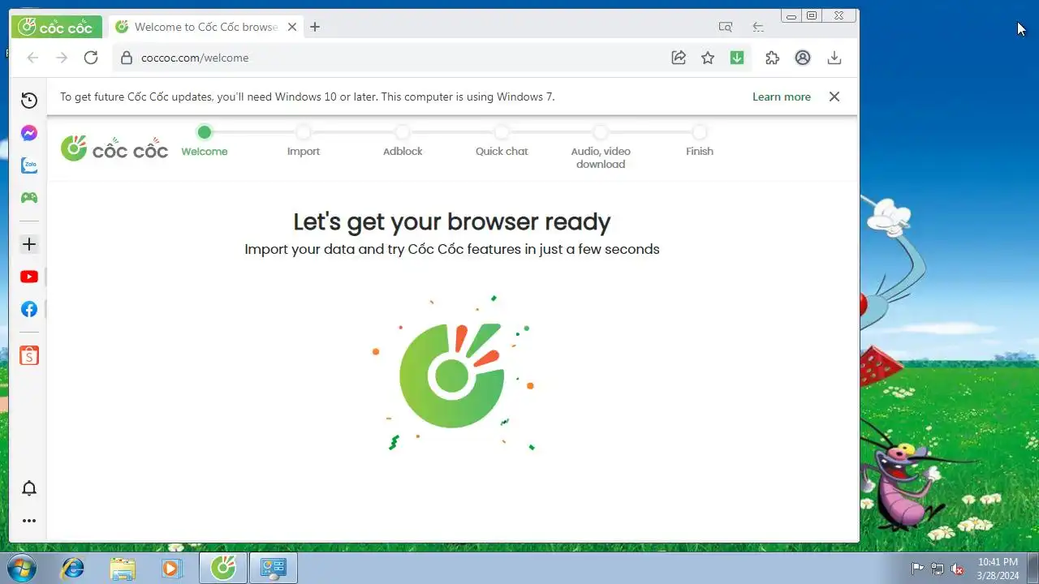Open Shopee from the sidebar

tap(29, 355)
